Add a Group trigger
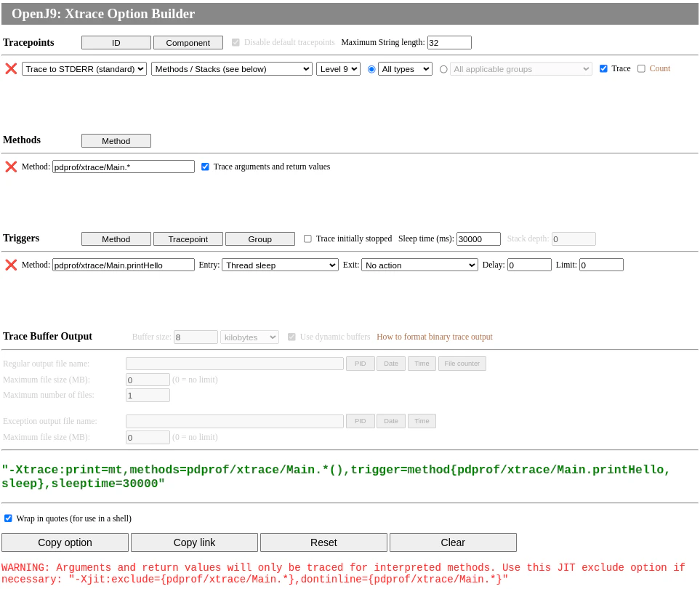The image size is (700, 589). (260, 239)
